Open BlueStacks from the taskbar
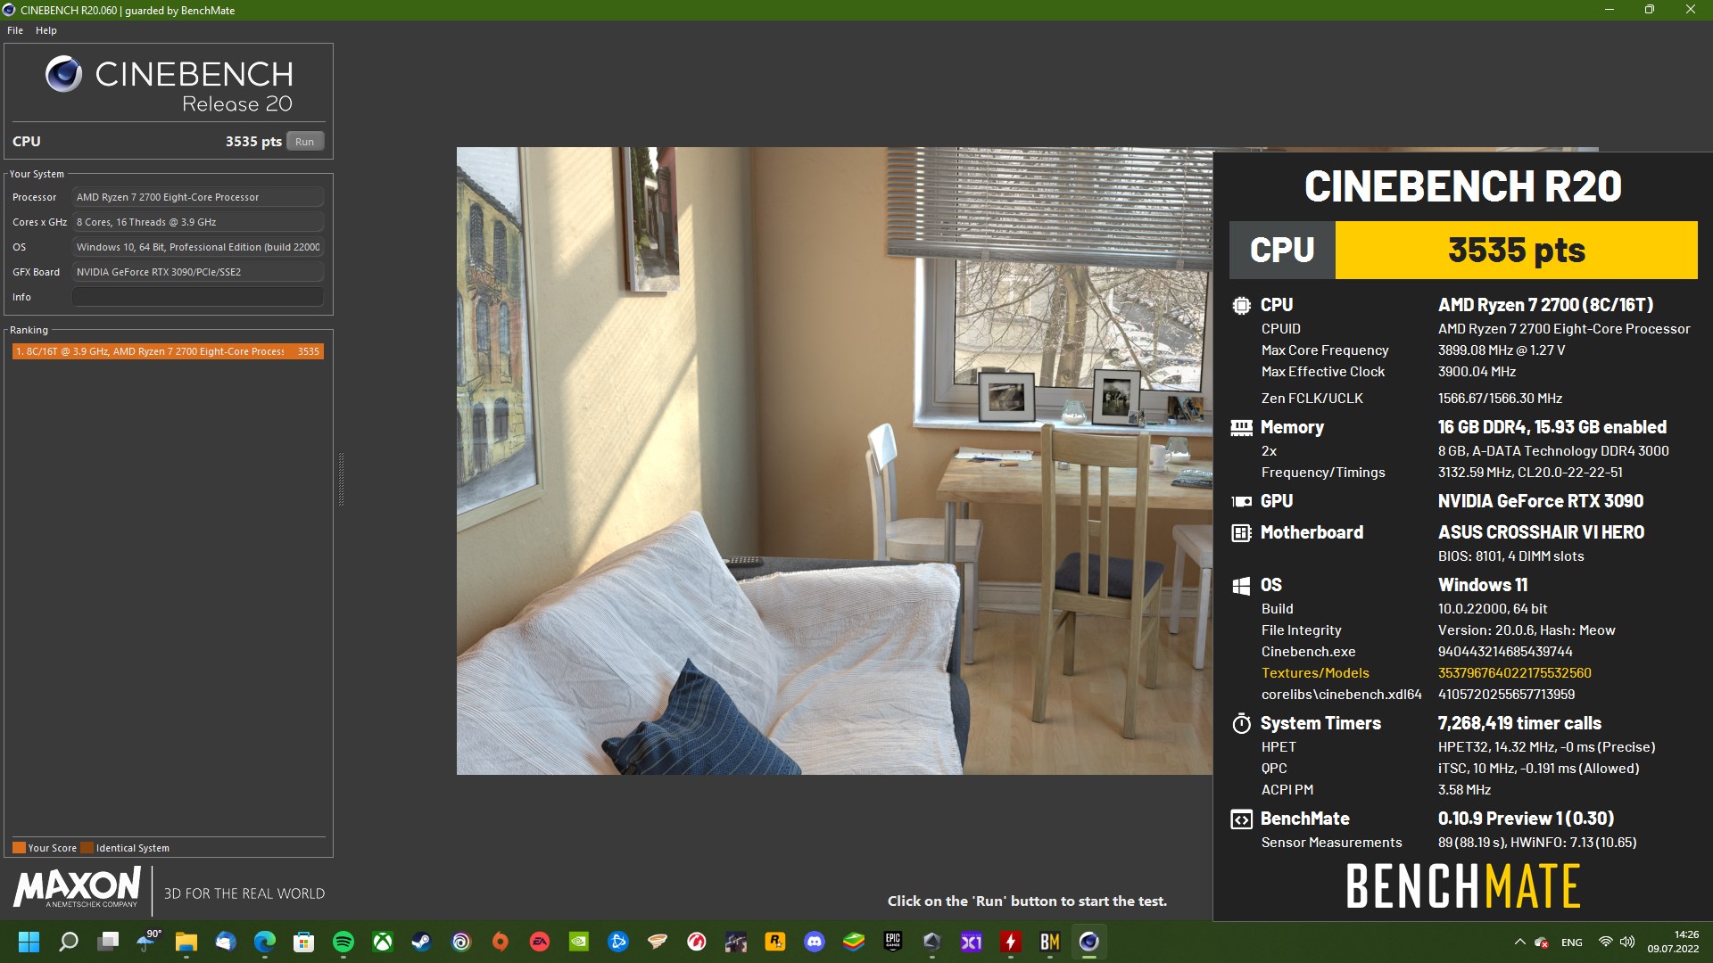The width and height of the screenshot is (1713, 963). [x=854, y=942]
